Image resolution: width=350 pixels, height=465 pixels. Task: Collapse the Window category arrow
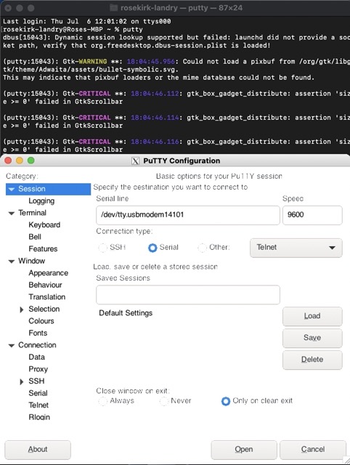[12, 262]
